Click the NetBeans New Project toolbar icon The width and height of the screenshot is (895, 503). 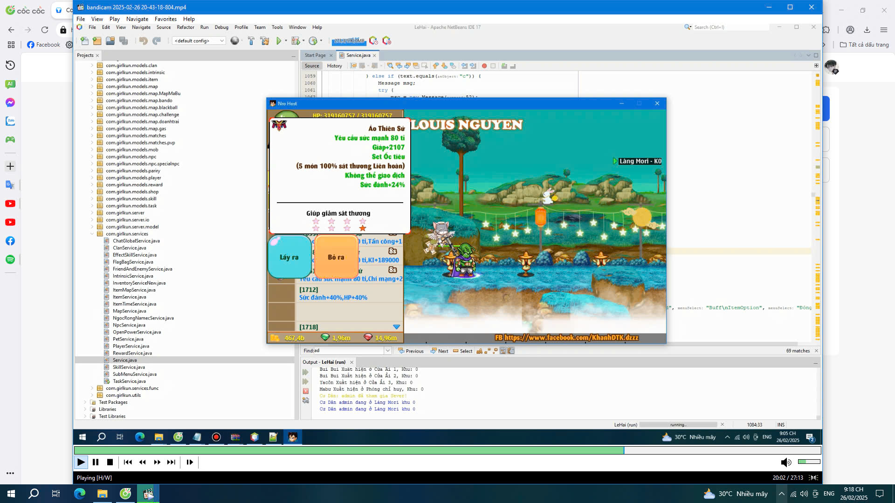[x=97, y=41]
